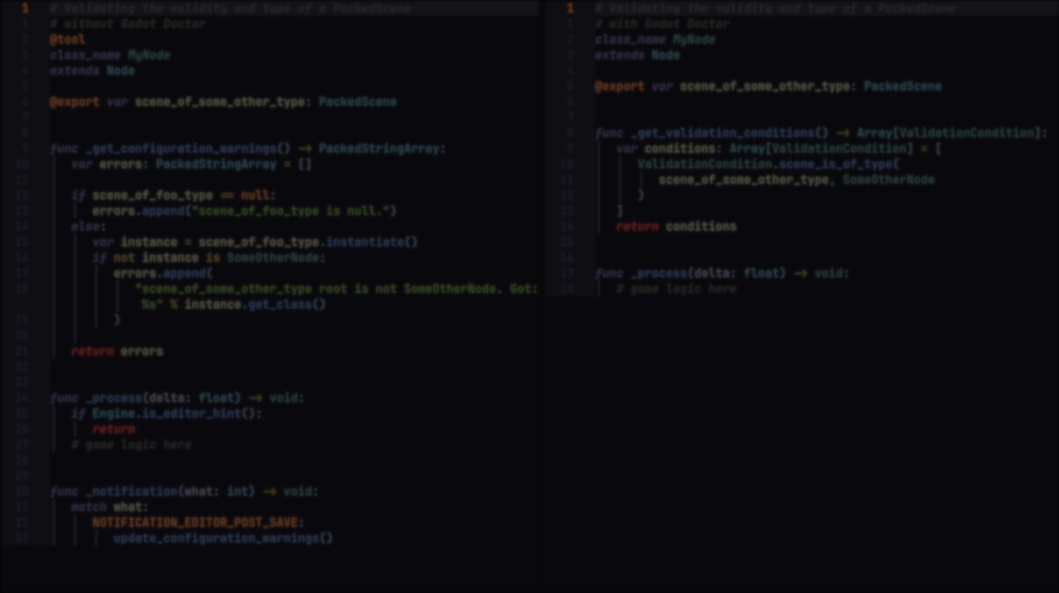Image resolution: width=1059 pixels, height=593 pixels.
Task: Place cursor on _get_validation_conditions function name
Action: 722,133
